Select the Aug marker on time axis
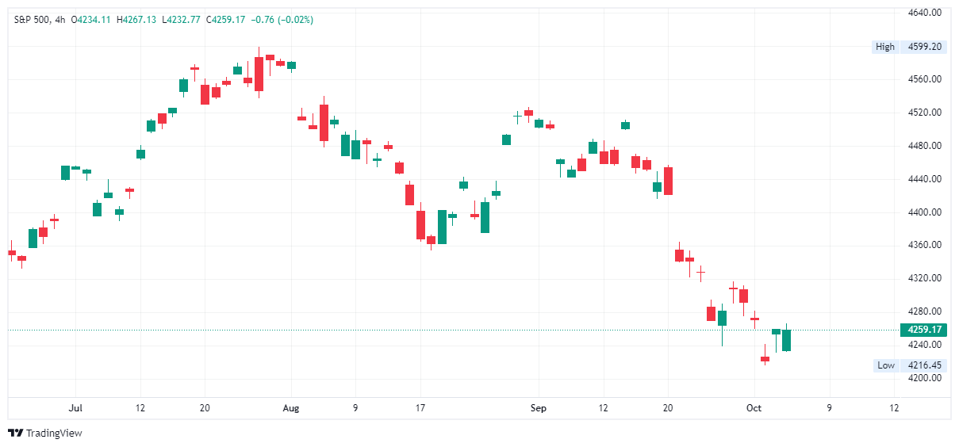 point(291,409)
